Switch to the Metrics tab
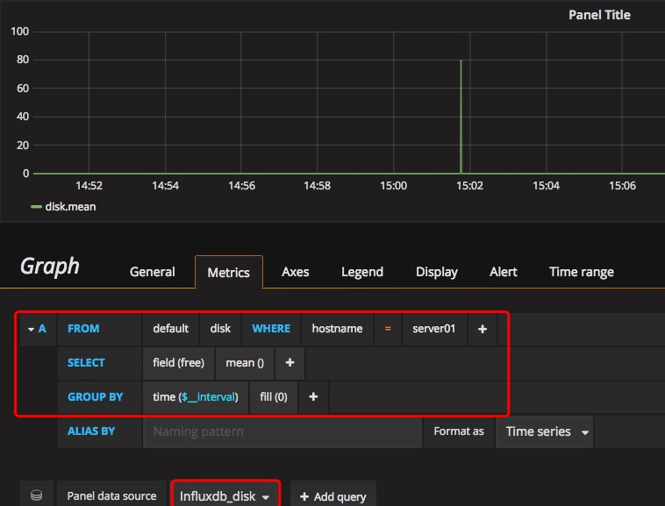This screenshot has height=506, width=665. click(x=229, y=272)
